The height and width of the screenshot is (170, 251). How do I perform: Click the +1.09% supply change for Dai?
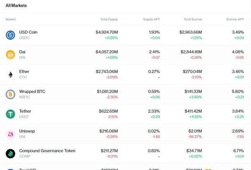pos(112,57)
